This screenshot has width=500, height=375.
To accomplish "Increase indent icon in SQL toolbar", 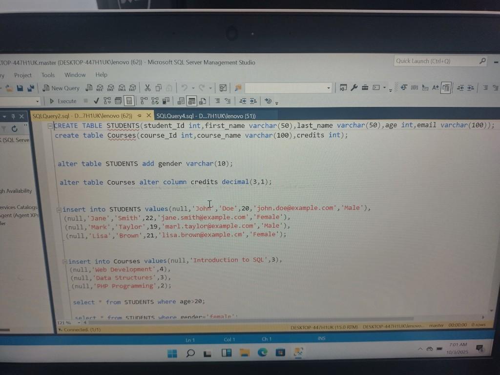I will point(253,101).
